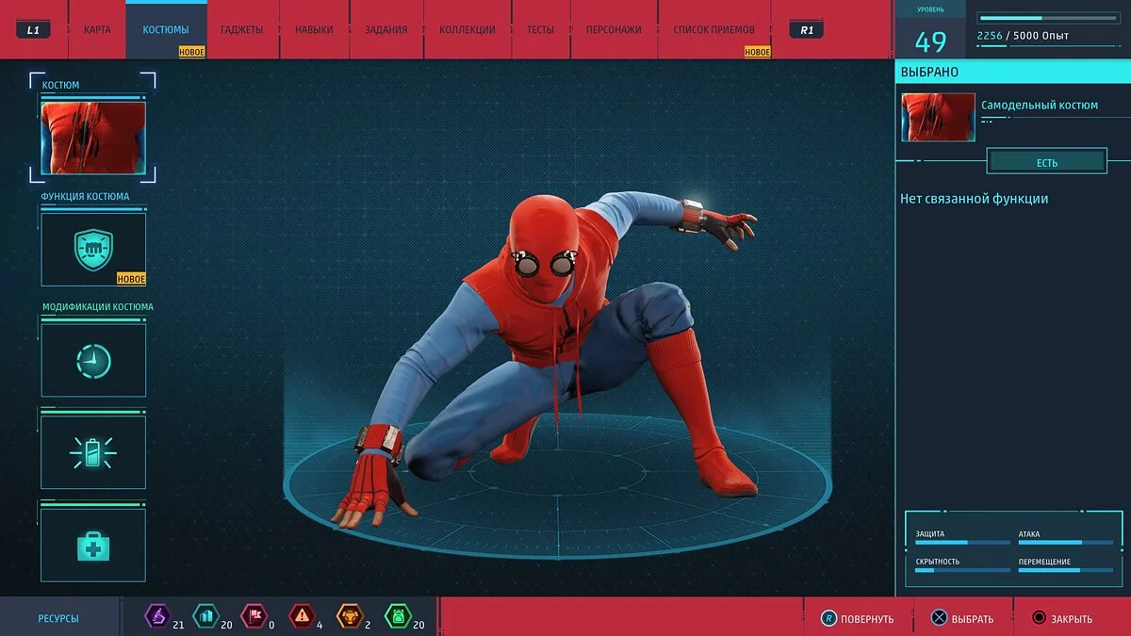Select the battery suit mod slot
This screenshot has height=636, width=1131.
click(93, 453)
